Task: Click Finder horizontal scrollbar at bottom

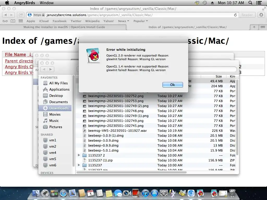Action: (132, 172)
